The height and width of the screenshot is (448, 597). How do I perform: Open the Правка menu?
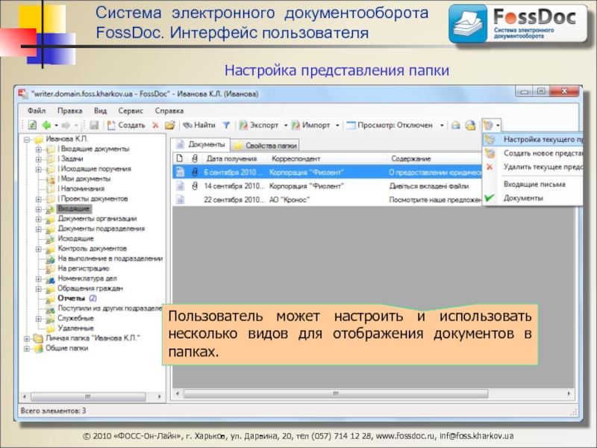pos(69,111)
